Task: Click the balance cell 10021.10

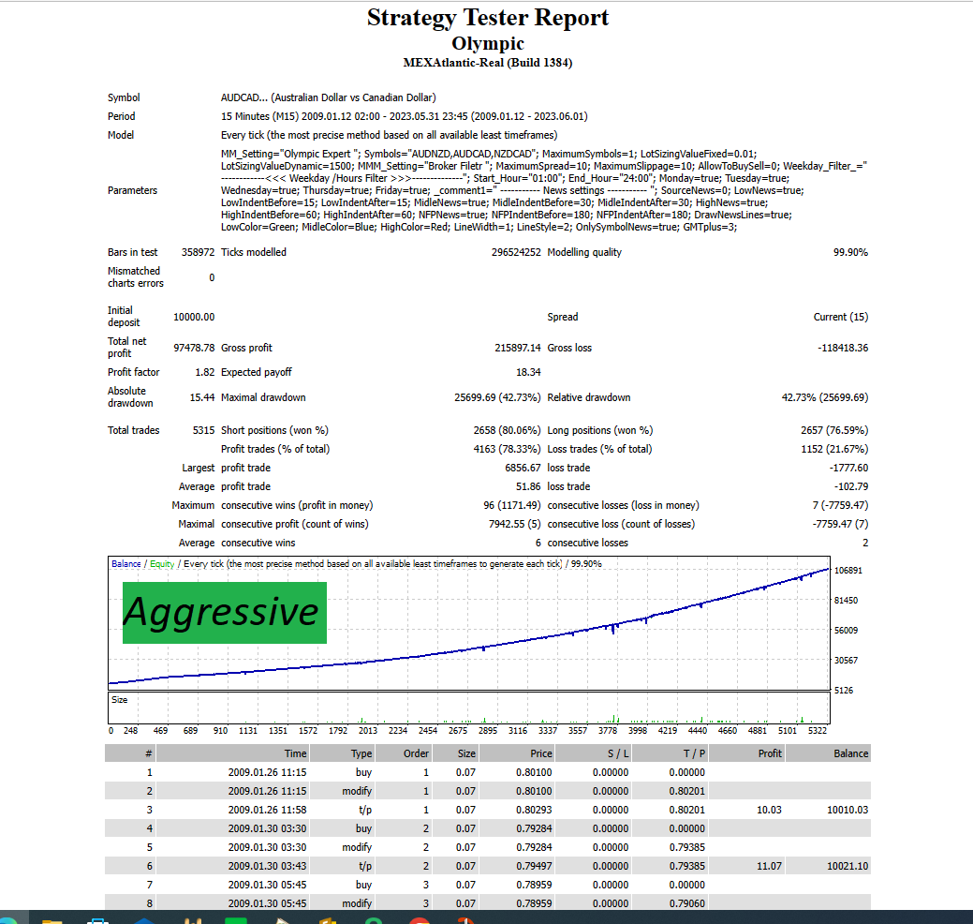Action: [x=847, y=866]
